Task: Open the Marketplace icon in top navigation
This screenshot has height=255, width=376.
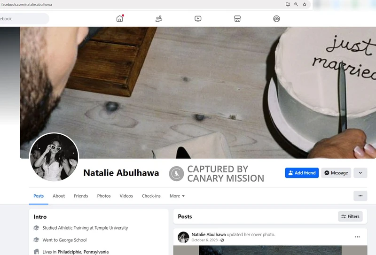Action: [x=237, y=19]
